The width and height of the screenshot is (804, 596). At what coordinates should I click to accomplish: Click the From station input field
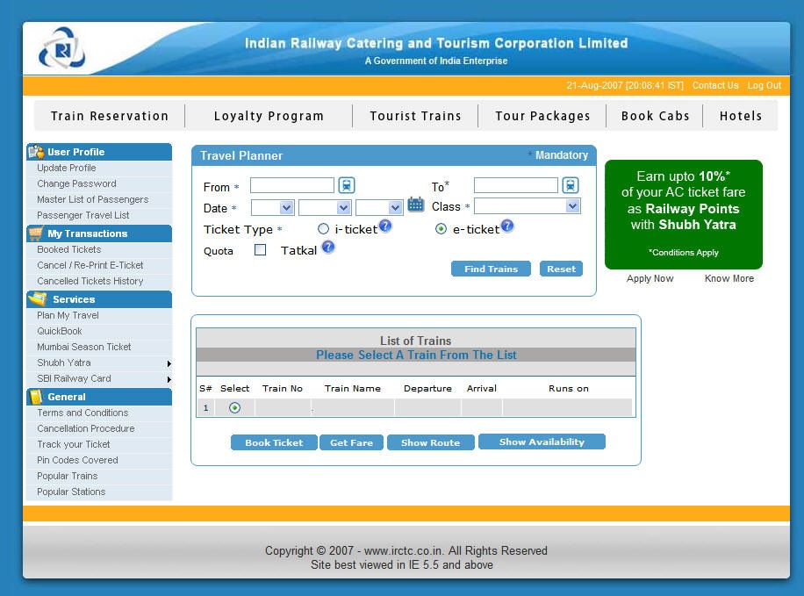coord(291,185)
